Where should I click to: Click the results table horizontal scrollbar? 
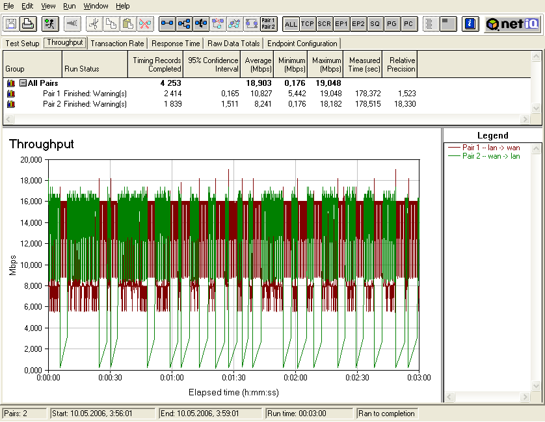pos(267,120)
